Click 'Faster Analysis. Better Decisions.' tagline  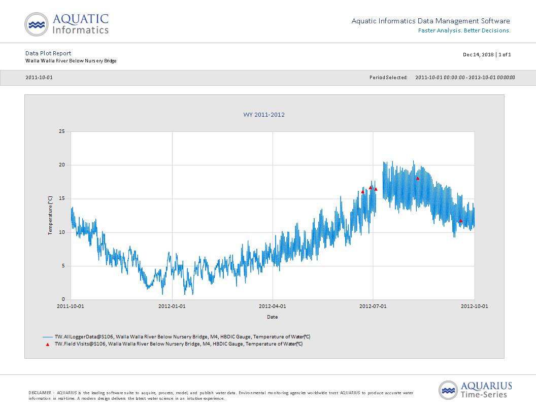464,31
